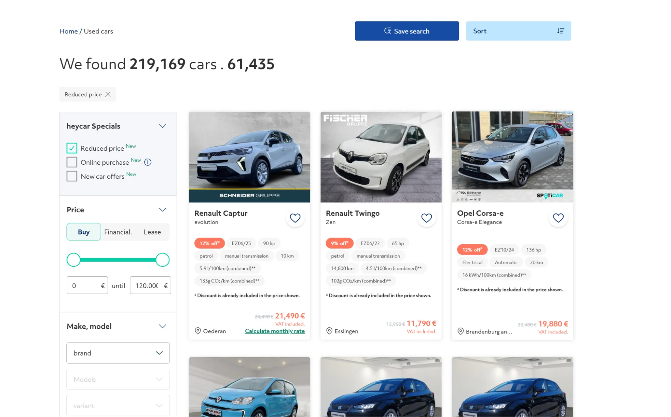Collapse the Make, model section
Image resolution: width=671 pixels, height=417 pixels.
pyautogui.click(x=162, y=326)
